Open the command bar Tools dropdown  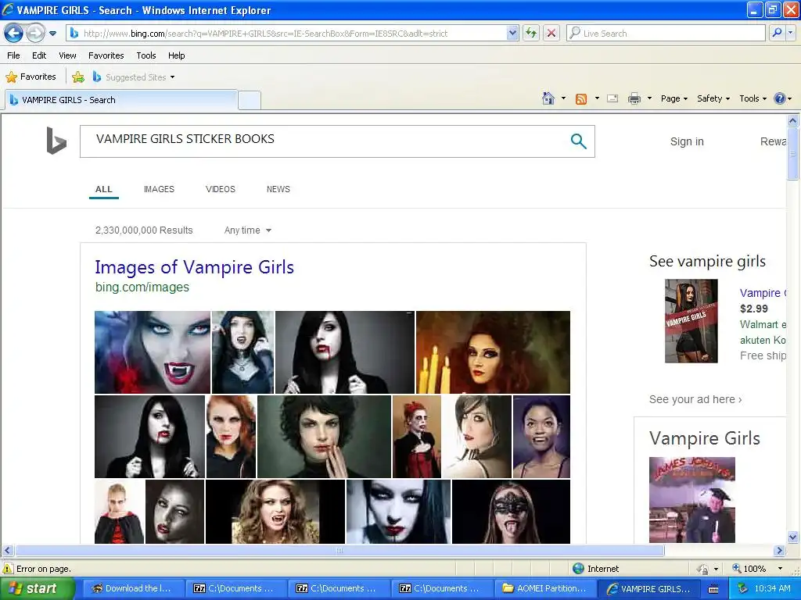pos(753,98)
